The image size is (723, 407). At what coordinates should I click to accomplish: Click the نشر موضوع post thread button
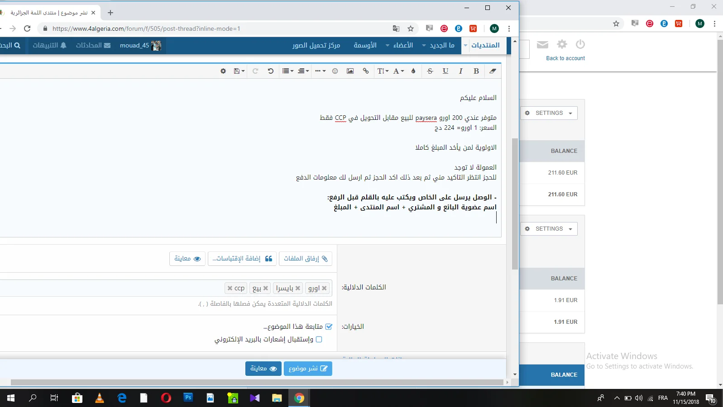point(308,369)
